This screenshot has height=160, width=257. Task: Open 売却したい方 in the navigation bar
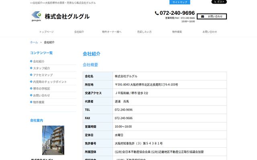[145, 32]
